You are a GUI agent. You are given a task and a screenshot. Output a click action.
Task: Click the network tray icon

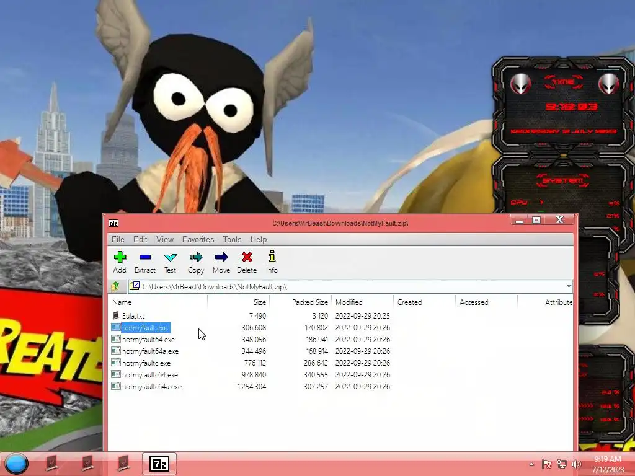pyautogui.click(x=562, y=464)
